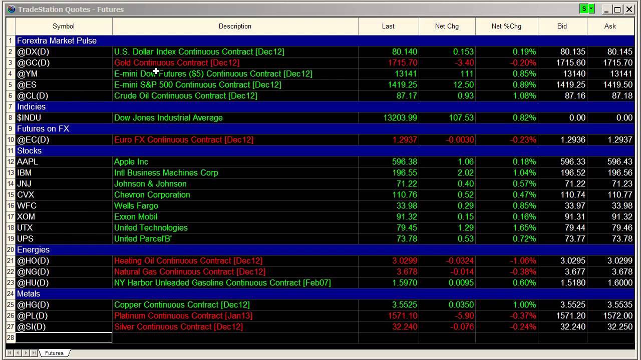Click the UPS symbol cell
Screen dimensions: 641x360
tap(64, 238)
